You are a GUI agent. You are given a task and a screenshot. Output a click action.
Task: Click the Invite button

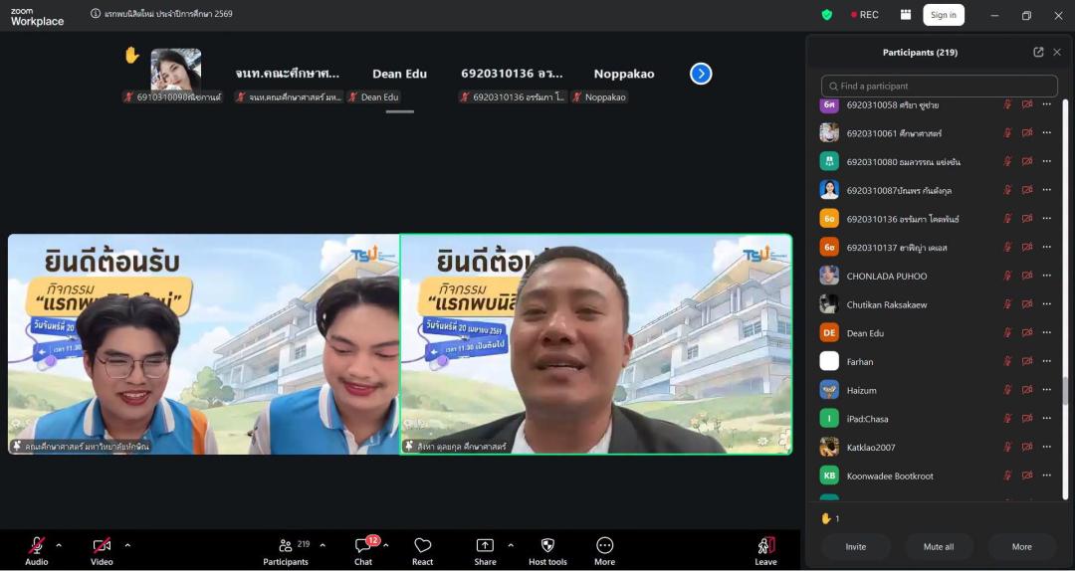coord(855,546)
